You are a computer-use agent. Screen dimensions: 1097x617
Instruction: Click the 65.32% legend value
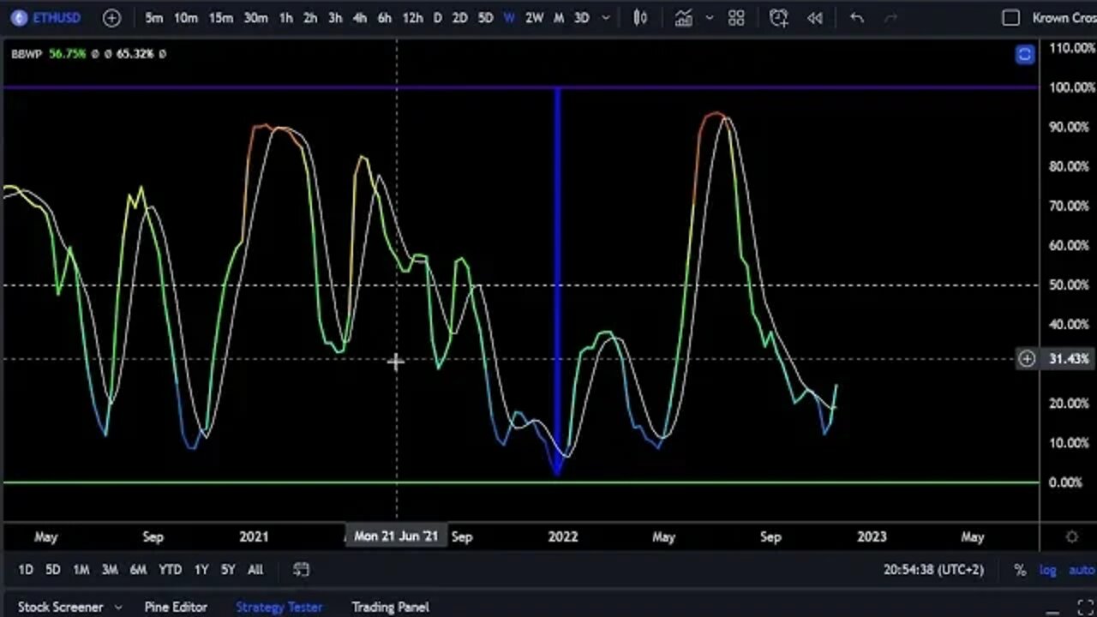135,53
